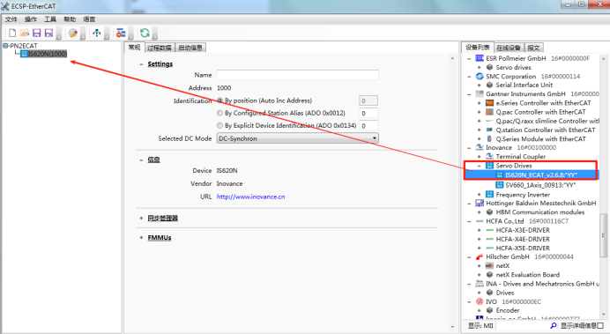Click the Inovance vendor logo icon
The height and width of the screenshot is (334, 610).
480,147
